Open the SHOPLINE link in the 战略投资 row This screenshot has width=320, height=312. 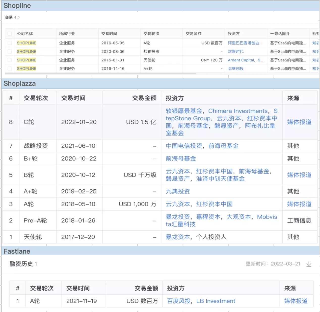(x=26, y=52)
